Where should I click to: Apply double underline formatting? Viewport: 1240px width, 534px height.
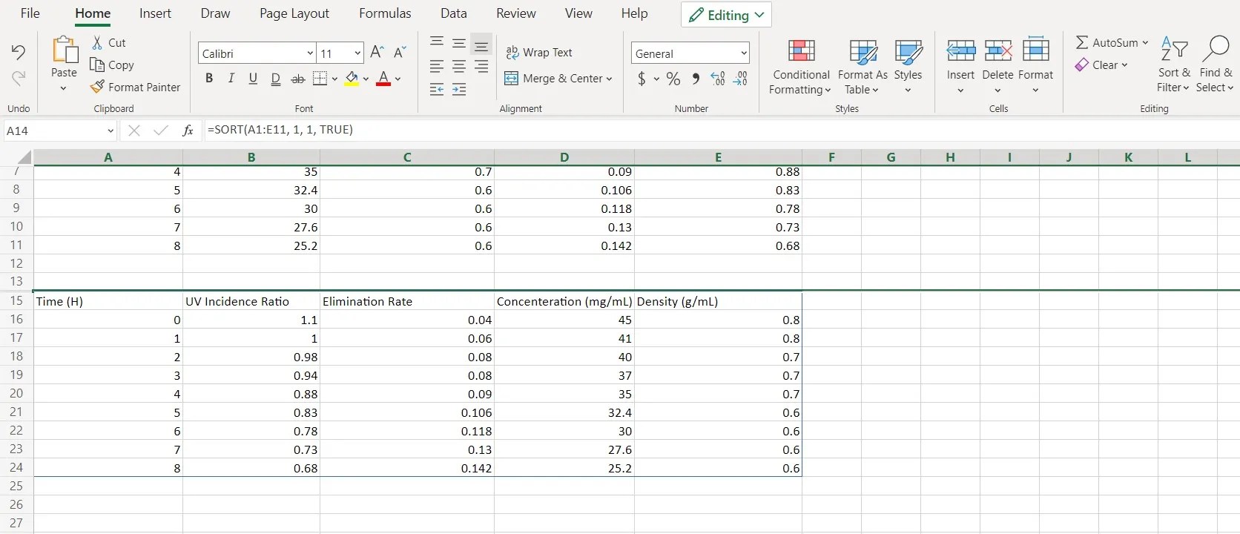click(x=276, y=79)
